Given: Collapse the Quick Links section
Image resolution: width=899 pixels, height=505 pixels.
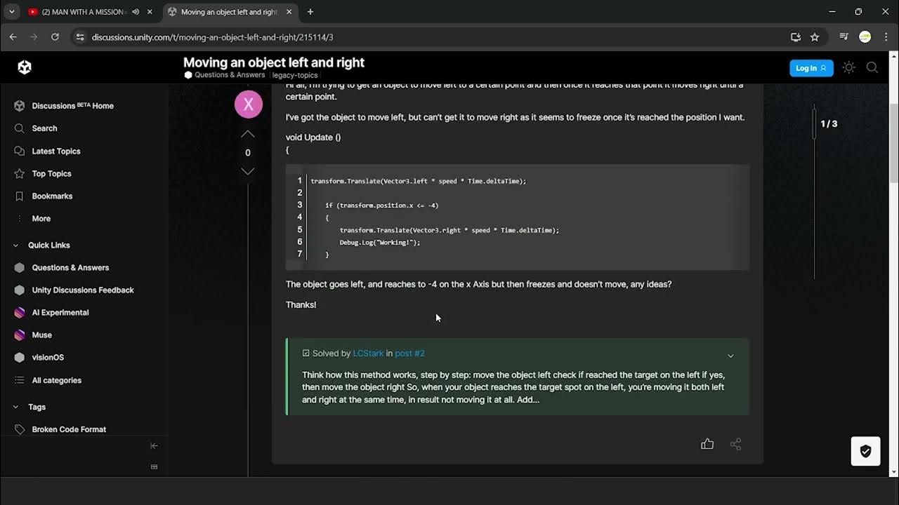Looking at the screenshot, I should (16, 245).
